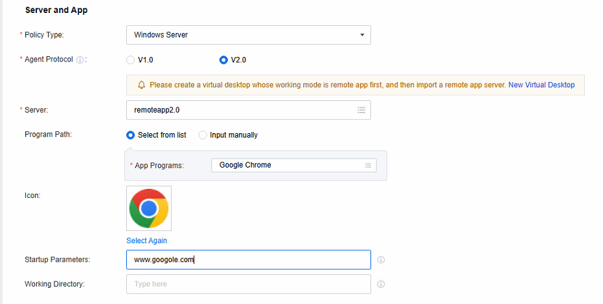The width and height of the screenshot is (603, 304).
Task: Select the V1.0 agent protocol
Action: coord(130,60)
